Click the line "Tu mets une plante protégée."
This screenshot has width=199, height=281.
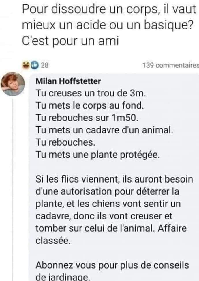tap(97, 154)
